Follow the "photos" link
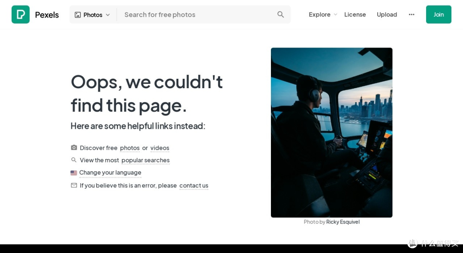The width and height of the screenshot is (463, 253). point(129,148)
